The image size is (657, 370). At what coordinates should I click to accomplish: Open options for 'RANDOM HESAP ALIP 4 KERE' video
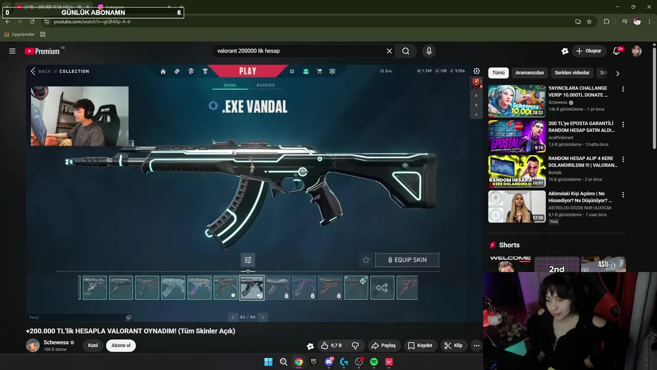[623, 159]
